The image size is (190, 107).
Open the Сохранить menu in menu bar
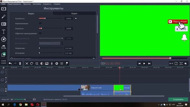tap(47, 4)
